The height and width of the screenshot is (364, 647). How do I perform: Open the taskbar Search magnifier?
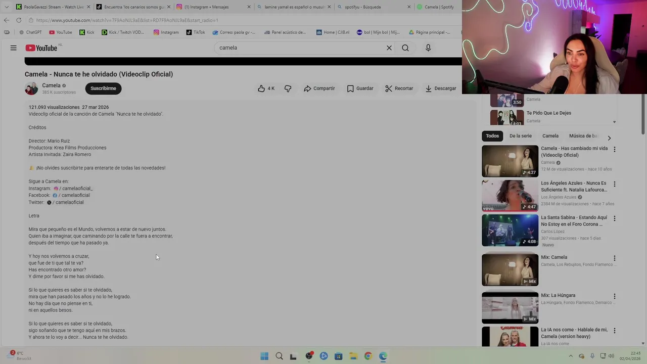[x=279, y=356]
